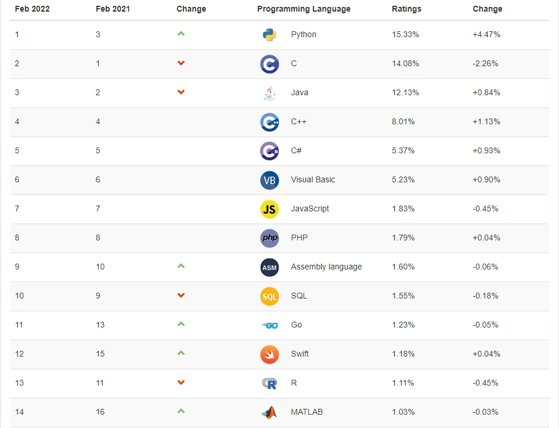
Task: Click the red down arrow in SQL row
Action: [181, 296]
